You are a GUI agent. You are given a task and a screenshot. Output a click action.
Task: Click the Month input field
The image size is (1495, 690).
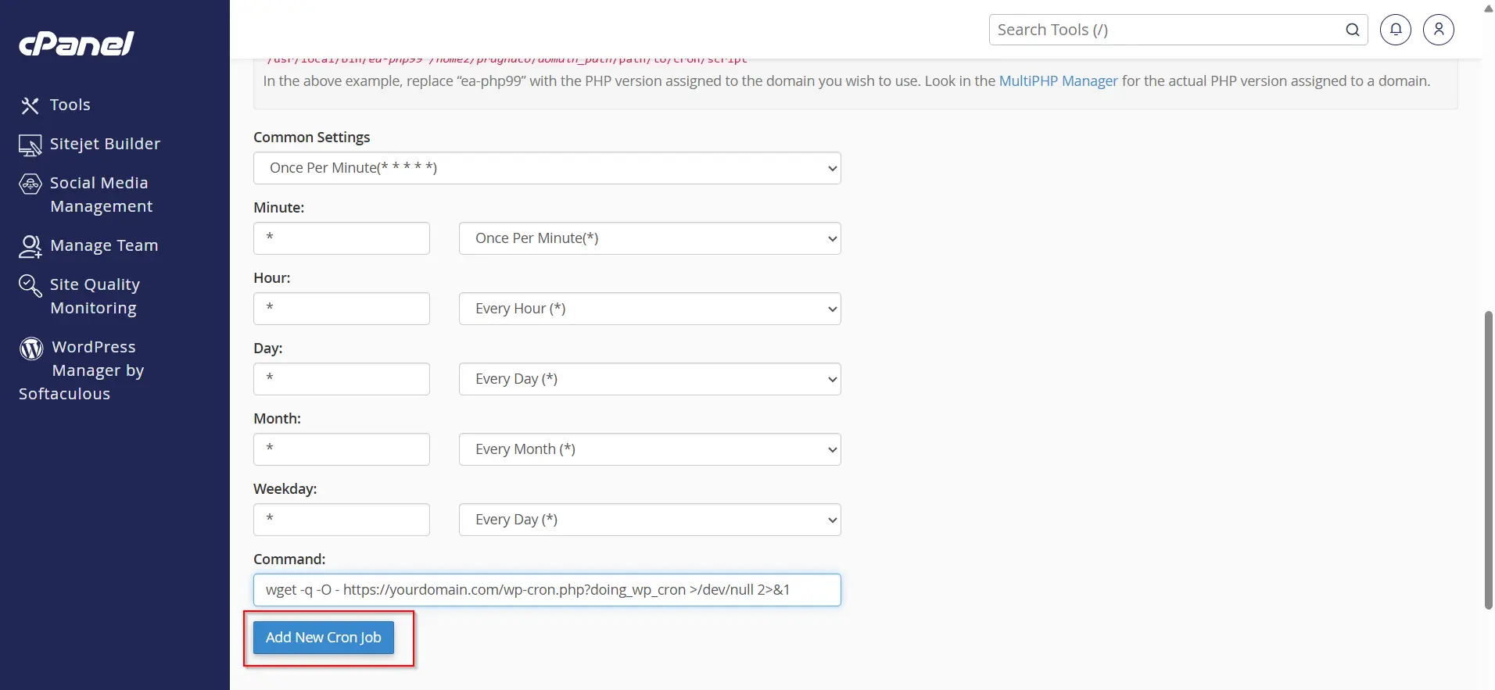click(x=342, y=449)
